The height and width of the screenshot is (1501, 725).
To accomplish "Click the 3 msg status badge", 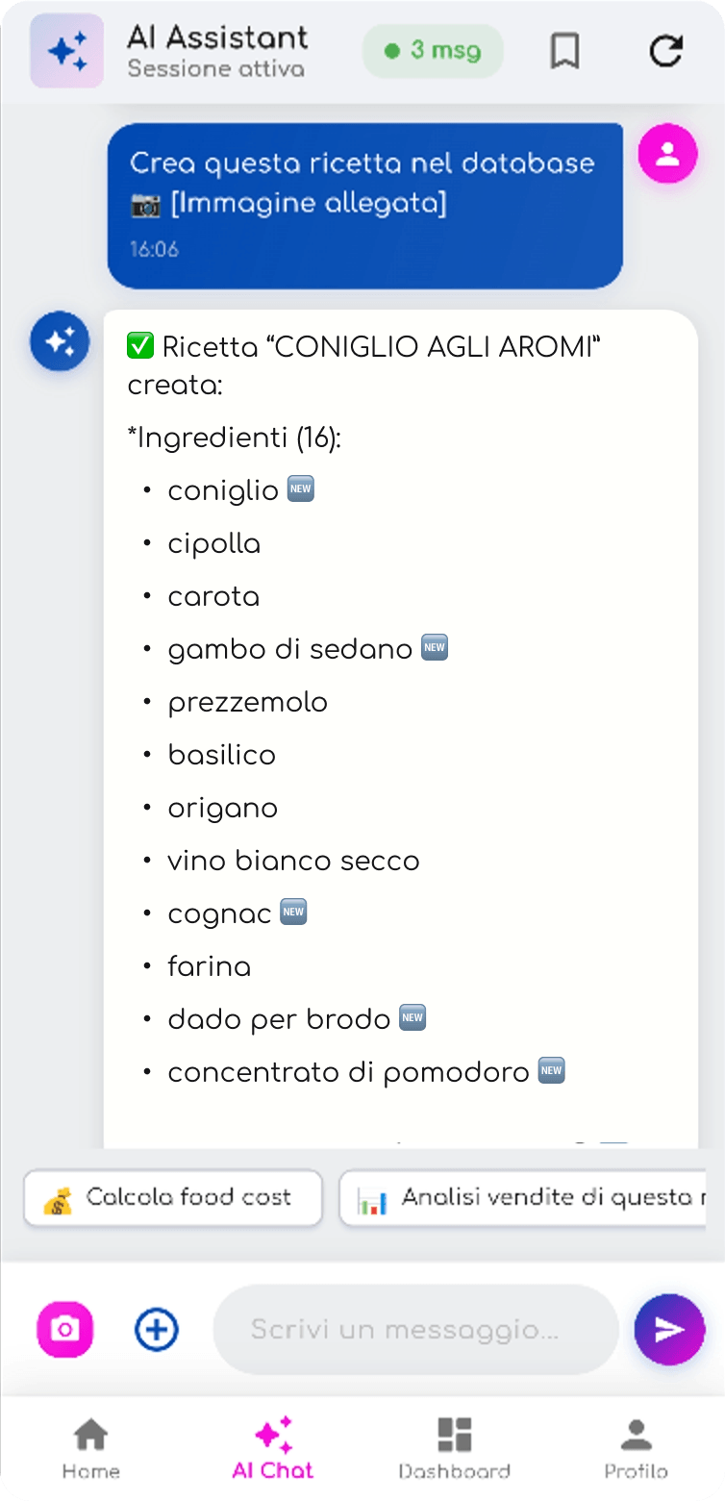I will (x=433, y=51).
